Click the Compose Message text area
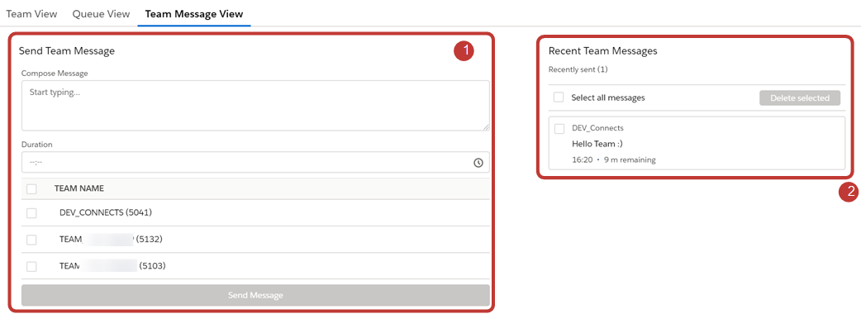 click(255, 106)
